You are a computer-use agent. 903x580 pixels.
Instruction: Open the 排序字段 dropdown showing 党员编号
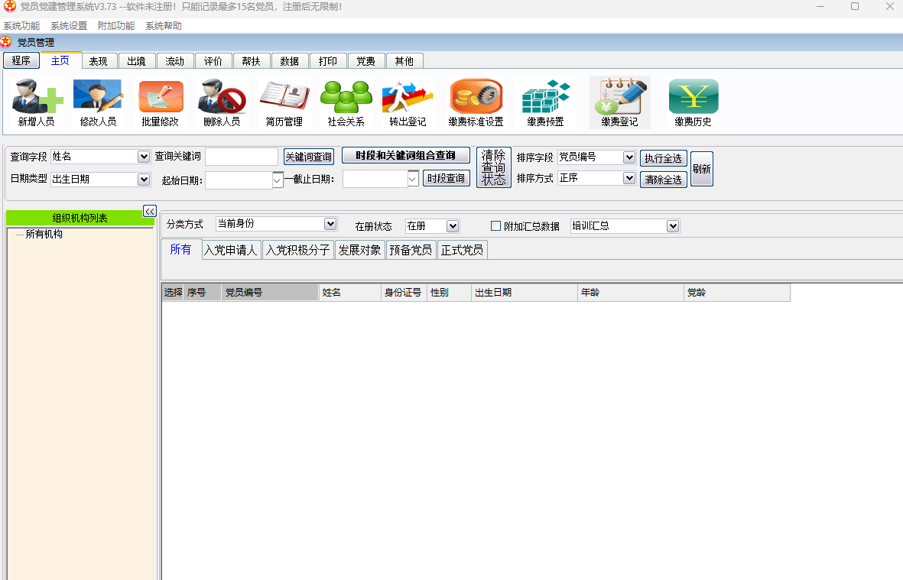coord(629,157)
